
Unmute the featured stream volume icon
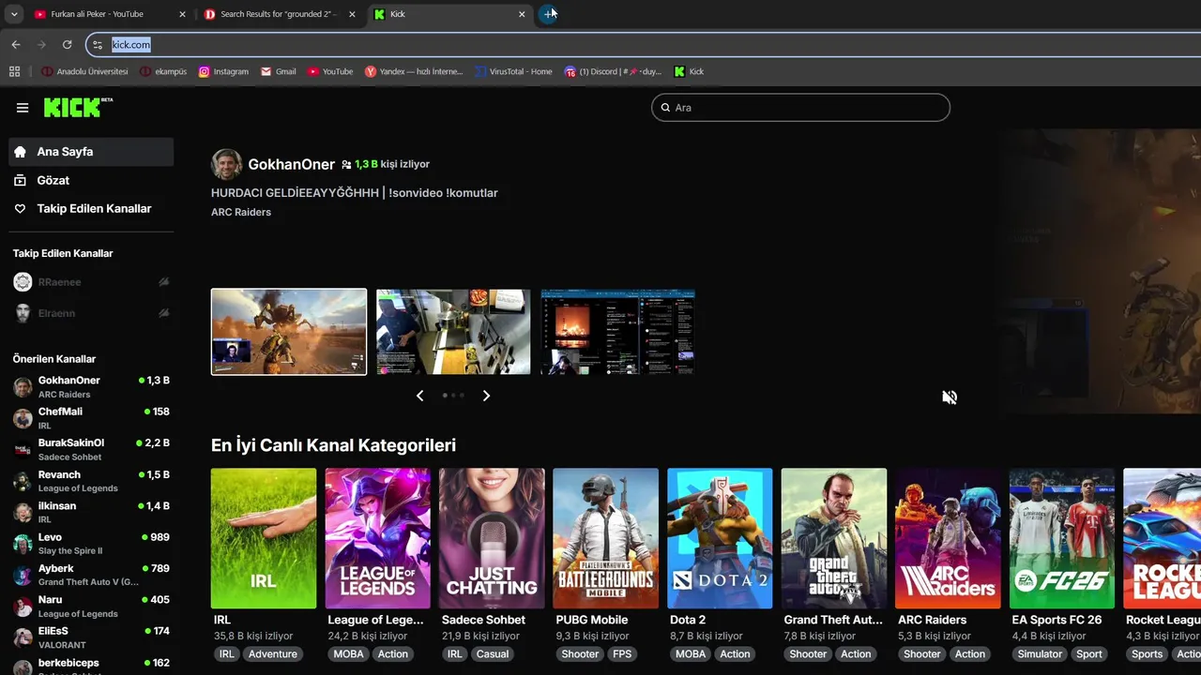(x=950, y=397)
